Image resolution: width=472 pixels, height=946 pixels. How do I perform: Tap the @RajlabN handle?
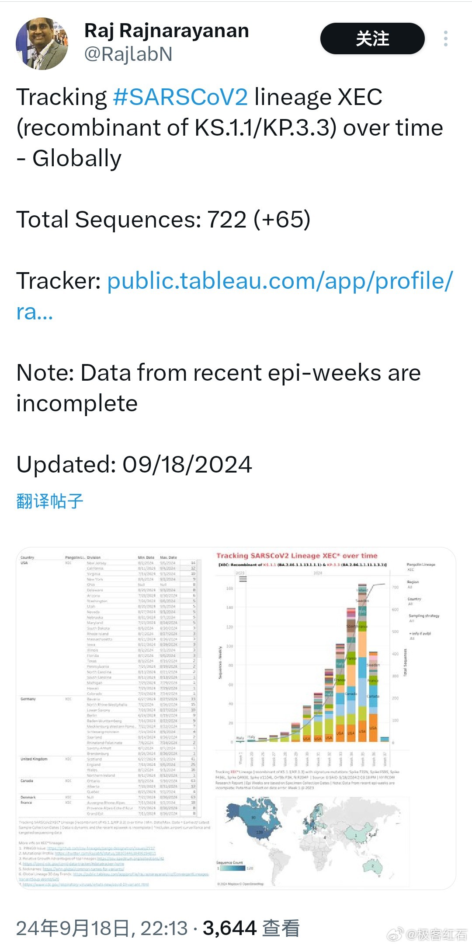tap(128, 54)
